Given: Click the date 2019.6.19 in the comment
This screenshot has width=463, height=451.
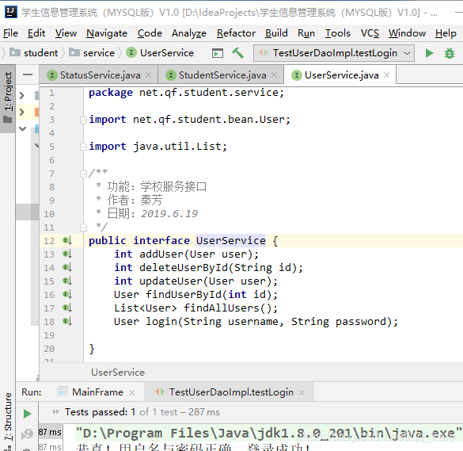Looking at the screenshot, I should coord(169,213).
